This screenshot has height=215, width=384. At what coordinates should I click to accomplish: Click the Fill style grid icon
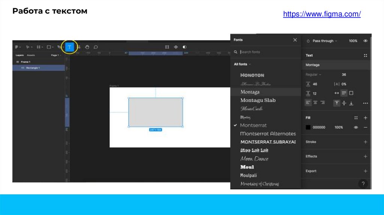(x=356, y=118)
